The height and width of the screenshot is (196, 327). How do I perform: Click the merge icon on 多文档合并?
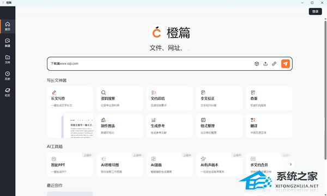click(x=253, y=159)
